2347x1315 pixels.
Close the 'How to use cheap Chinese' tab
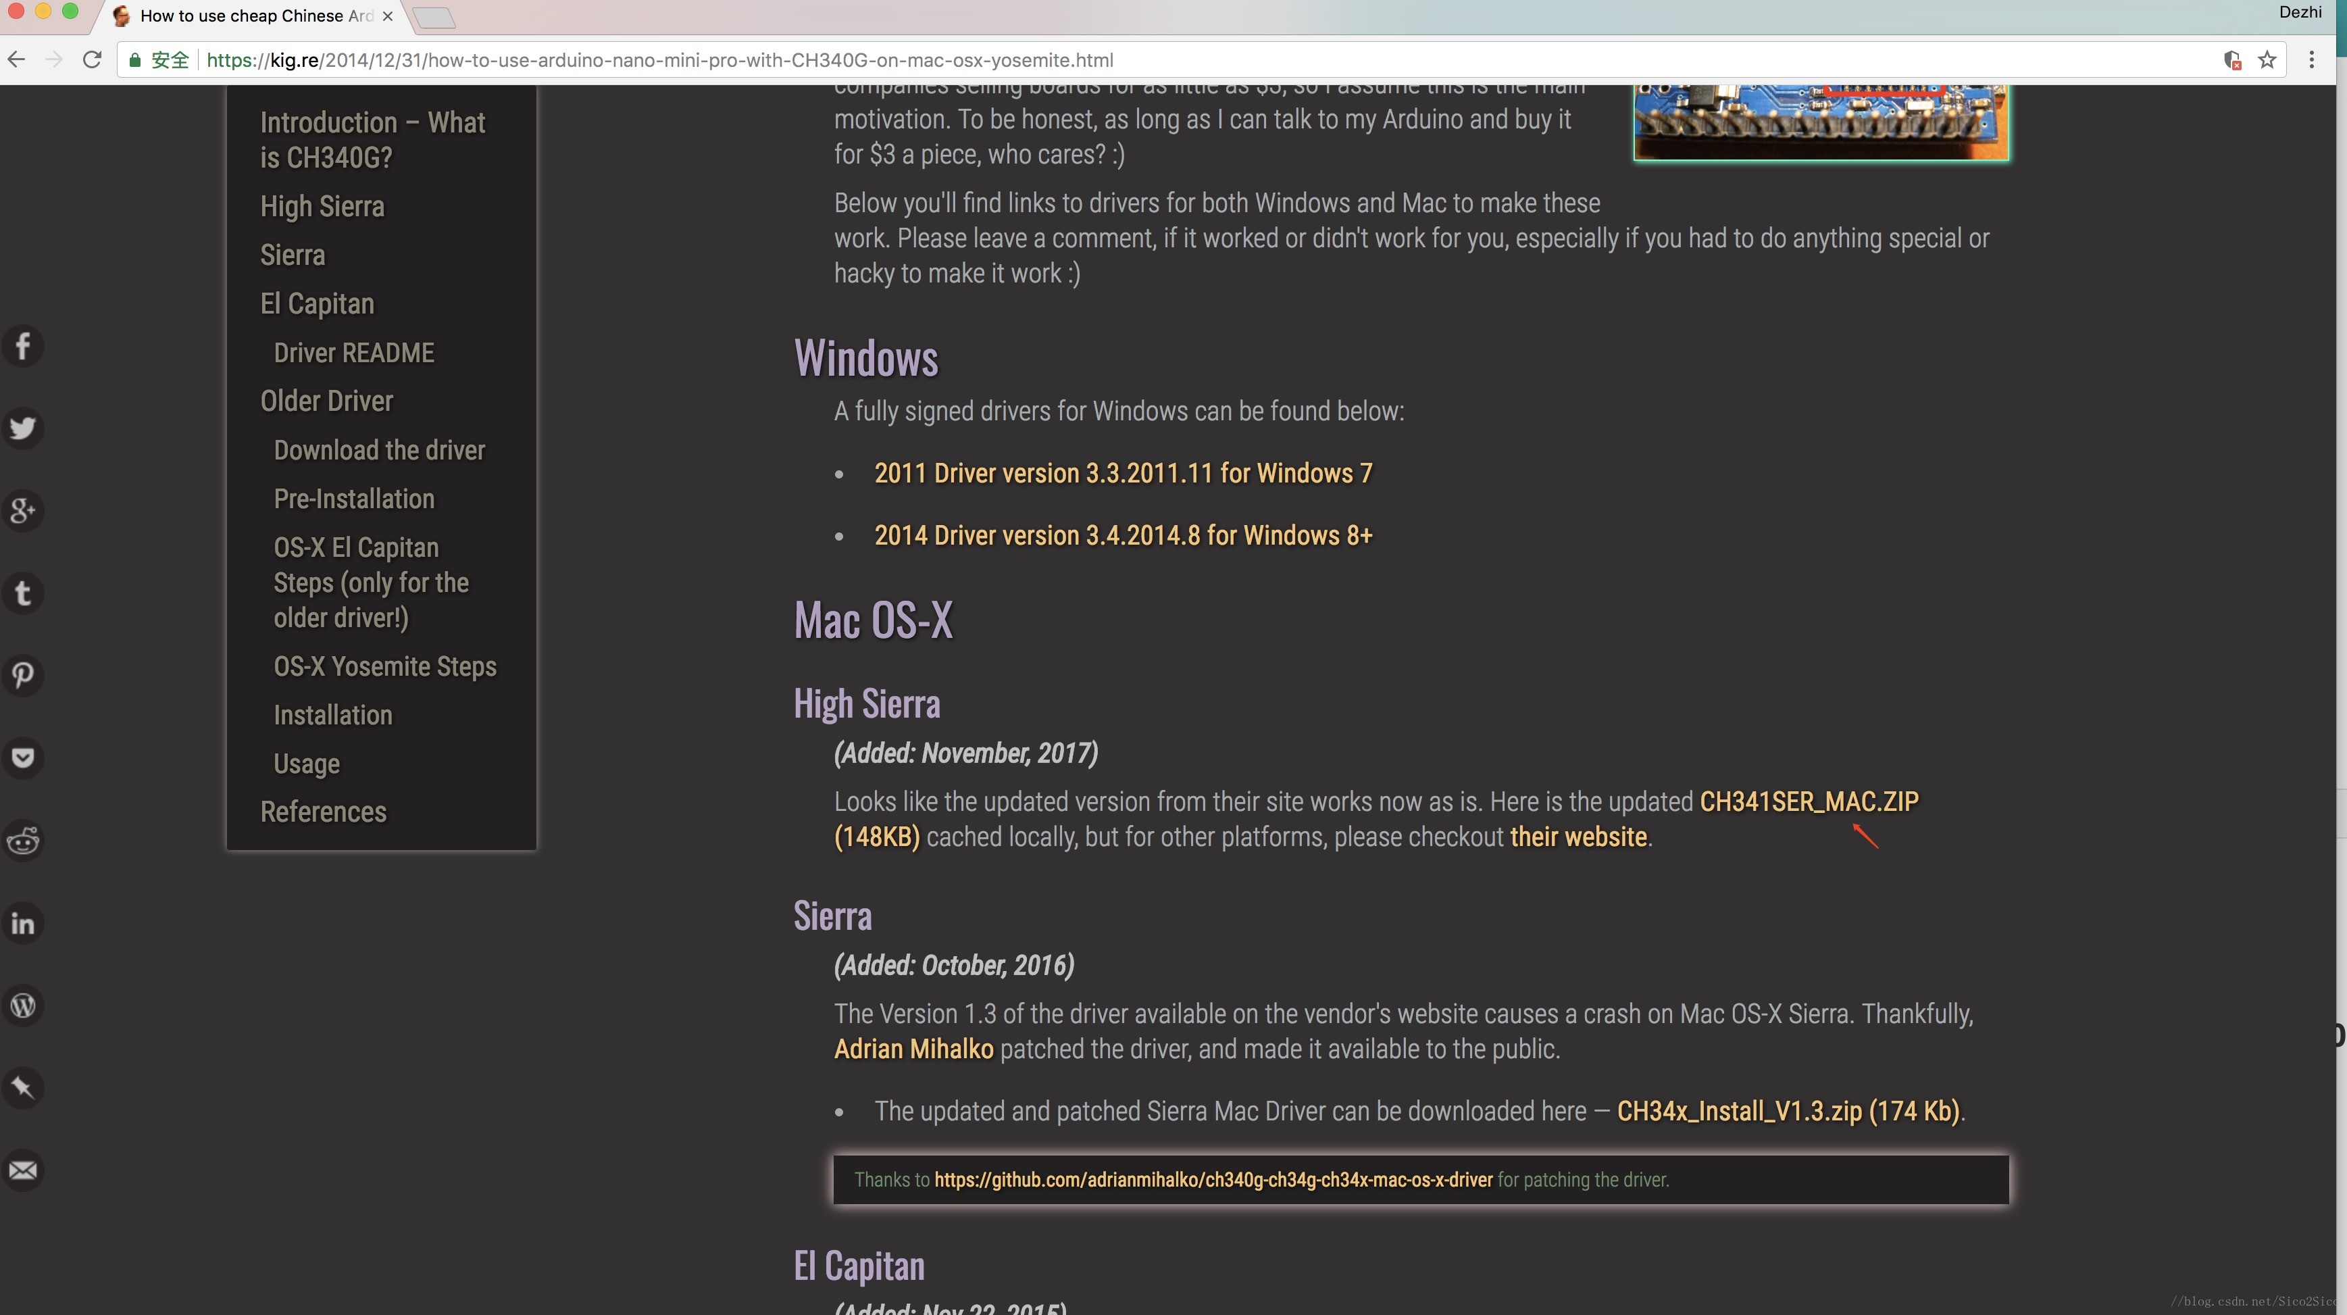[x=387, y=16]
